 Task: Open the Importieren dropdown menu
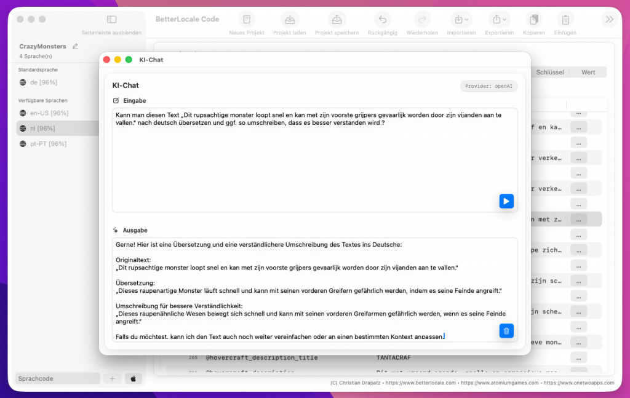tap(461, 19)
